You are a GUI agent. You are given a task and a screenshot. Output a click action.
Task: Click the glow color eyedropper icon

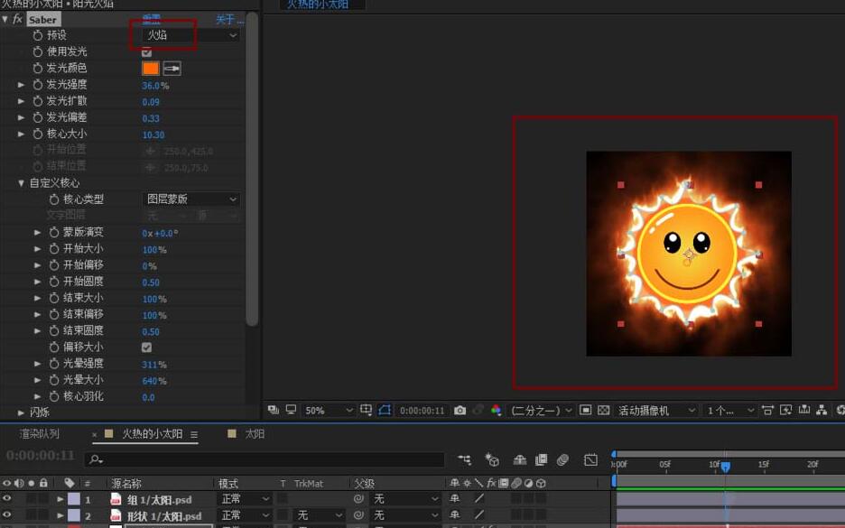[x=172, y=69]
